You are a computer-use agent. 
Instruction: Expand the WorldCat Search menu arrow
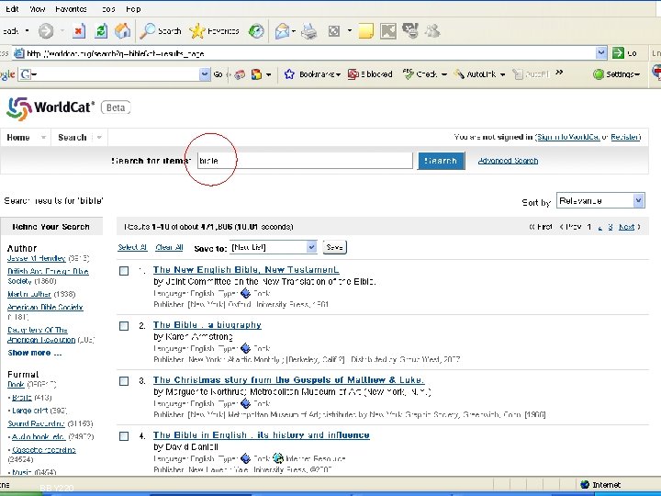click(99, 138)
